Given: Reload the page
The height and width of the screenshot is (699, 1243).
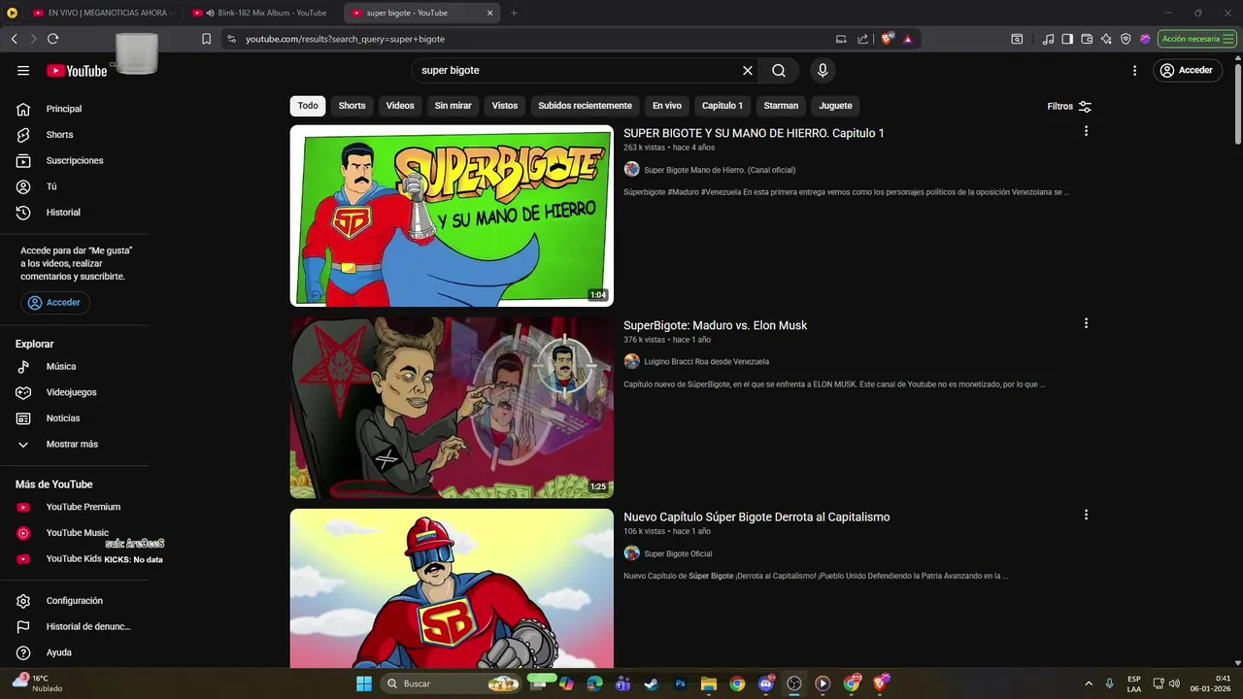Looking at the screenshot, I should click(x=52, y=39).
